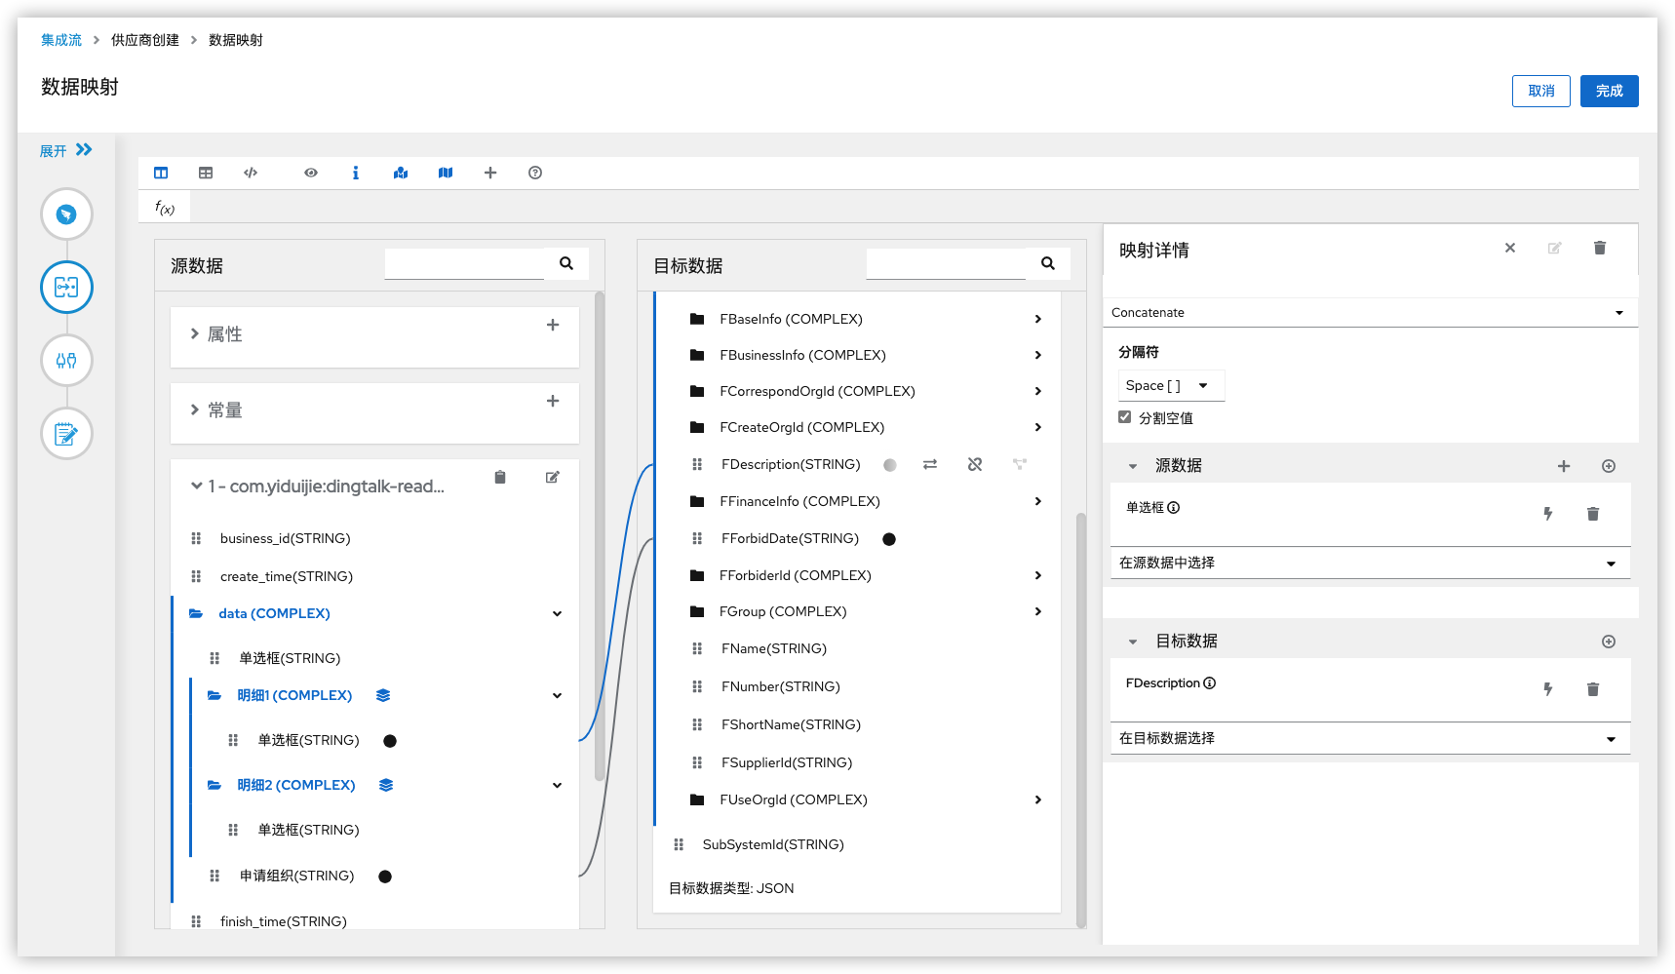Add a new mapping with toolbar plus
1675x974 pixels.
490,173
